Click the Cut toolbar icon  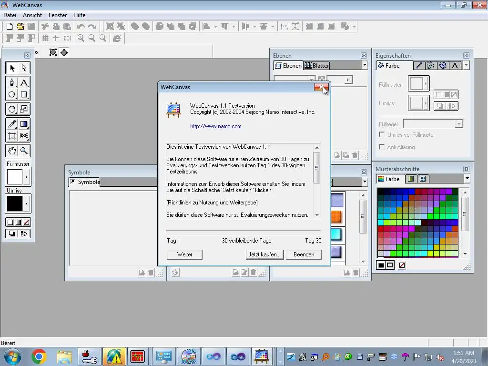[45, 27]
